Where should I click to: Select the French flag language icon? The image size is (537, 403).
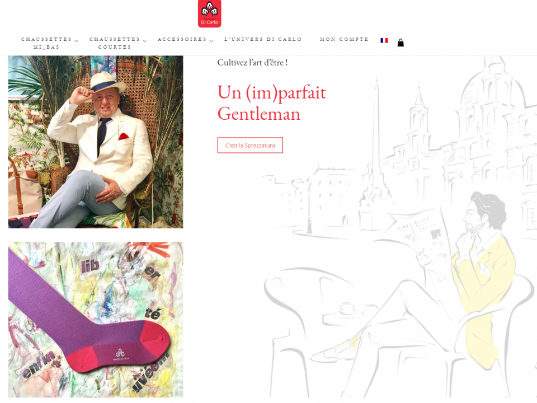(384, 40)
